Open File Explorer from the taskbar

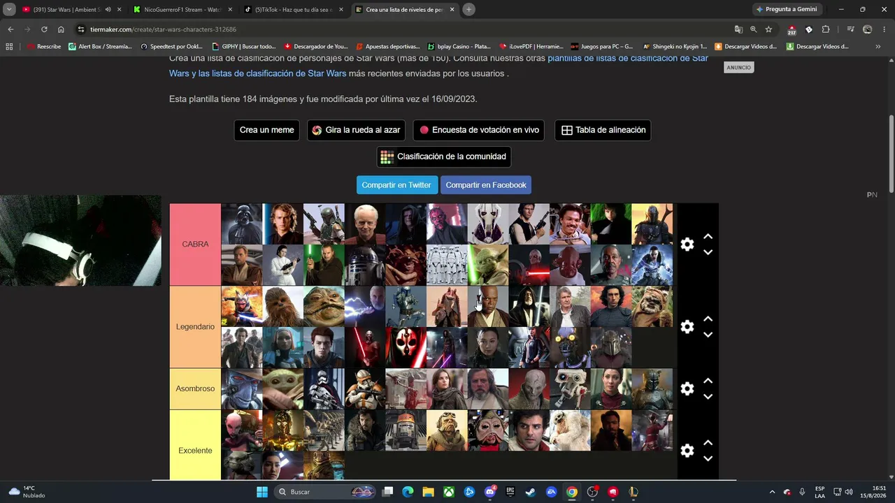tap(428, 492)
